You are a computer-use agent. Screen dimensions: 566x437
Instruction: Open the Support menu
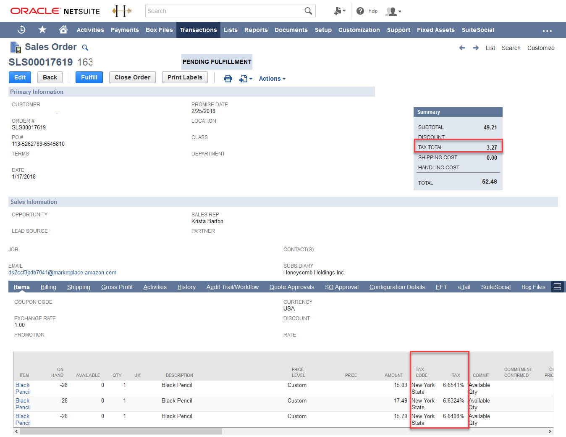[398, 30]
